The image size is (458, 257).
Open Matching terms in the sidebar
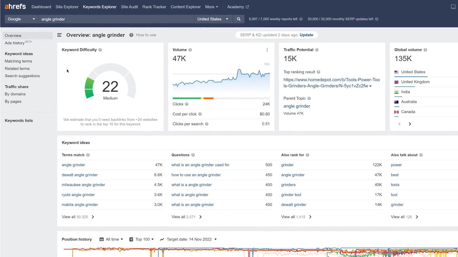[18, 61]
